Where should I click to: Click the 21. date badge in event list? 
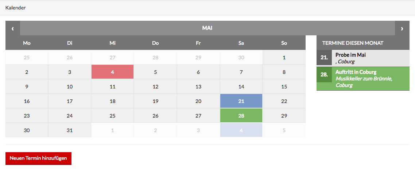click(x=324, y=58)
